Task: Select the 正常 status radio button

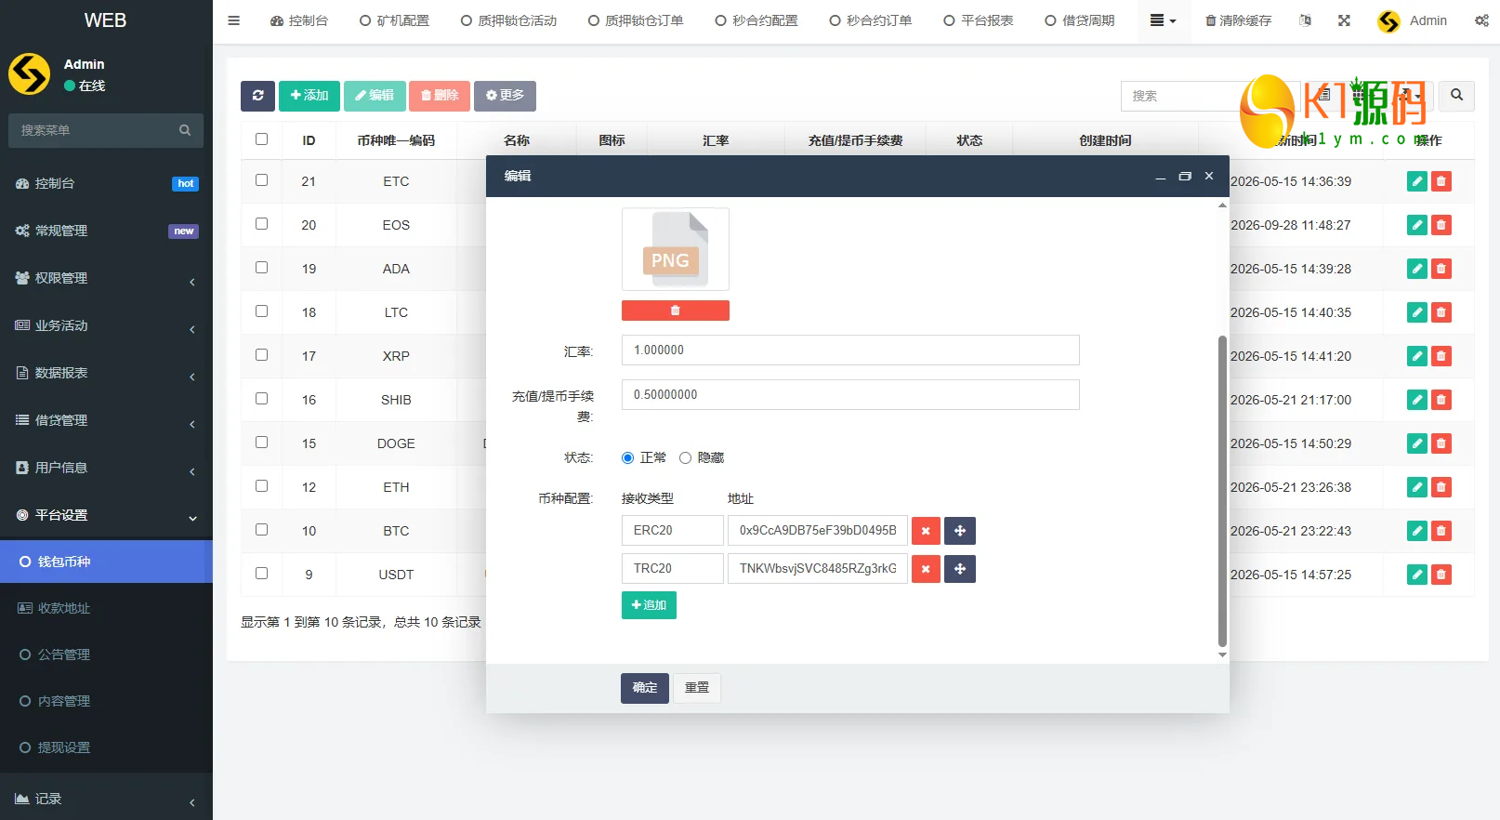Action: pos(627,457)
